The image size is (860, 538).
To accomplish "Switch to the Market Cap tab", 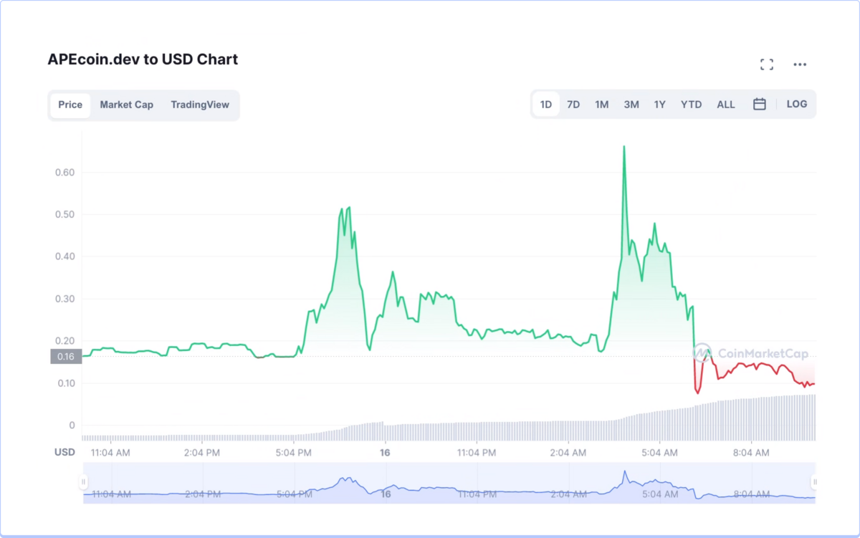I will pyautogui.click(x=126, y=105).
